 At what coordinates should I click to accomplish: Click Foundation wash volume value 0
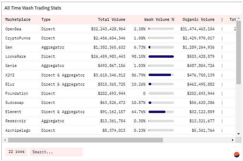coord(144,93)
